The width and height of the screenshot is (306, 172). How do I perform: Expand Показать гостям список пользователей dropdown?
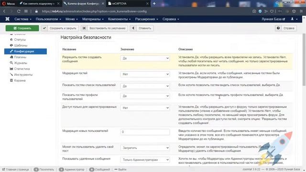(x=145, y=86)
